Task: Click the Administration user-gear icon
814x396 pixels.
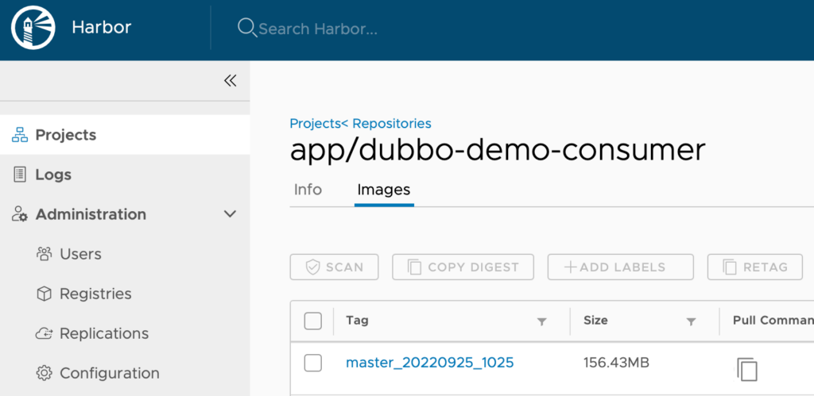Action: pos(19,214)
